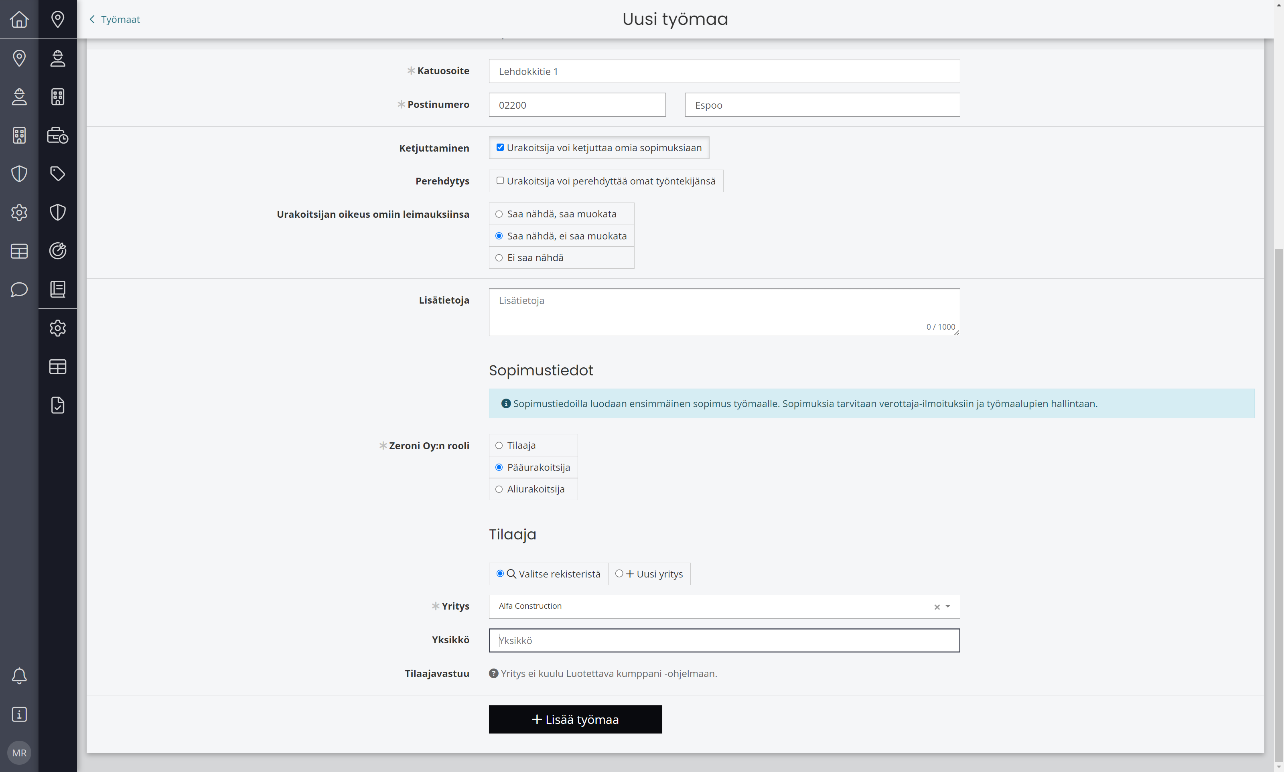The width and height of the screenshot is (1284, 772).
Task: Click the shield icon in primary sidebar
Action: click(x=19, y=174)
